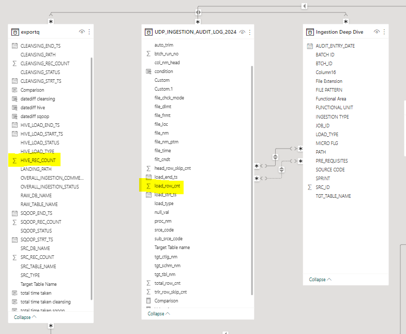
Task: Click sigma icon beside trlr_row_skip_cnt
Action: click(148, 292)
